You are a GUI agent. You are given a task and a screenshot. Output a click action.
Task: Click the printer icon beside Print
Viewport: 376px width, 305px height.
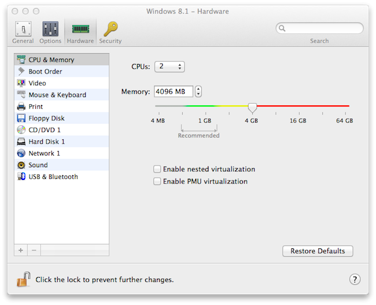(21, 106)
